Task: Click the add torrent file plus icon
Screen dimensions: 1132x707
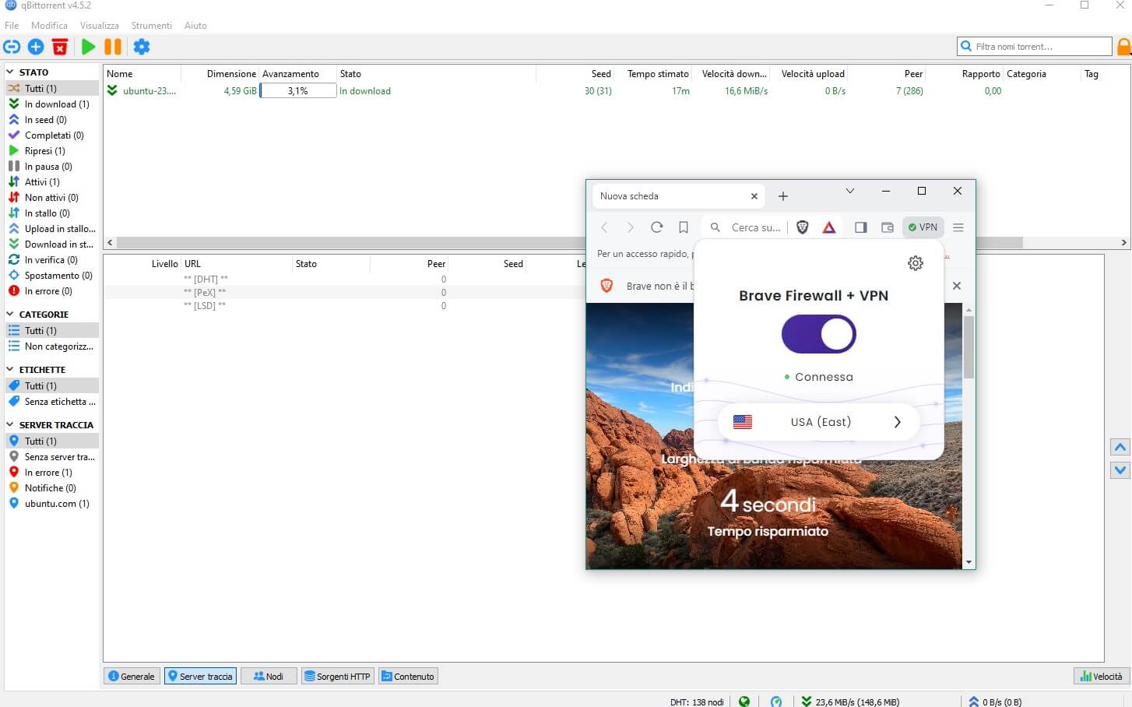Action: pyautogui.click(x=36, y=47)
